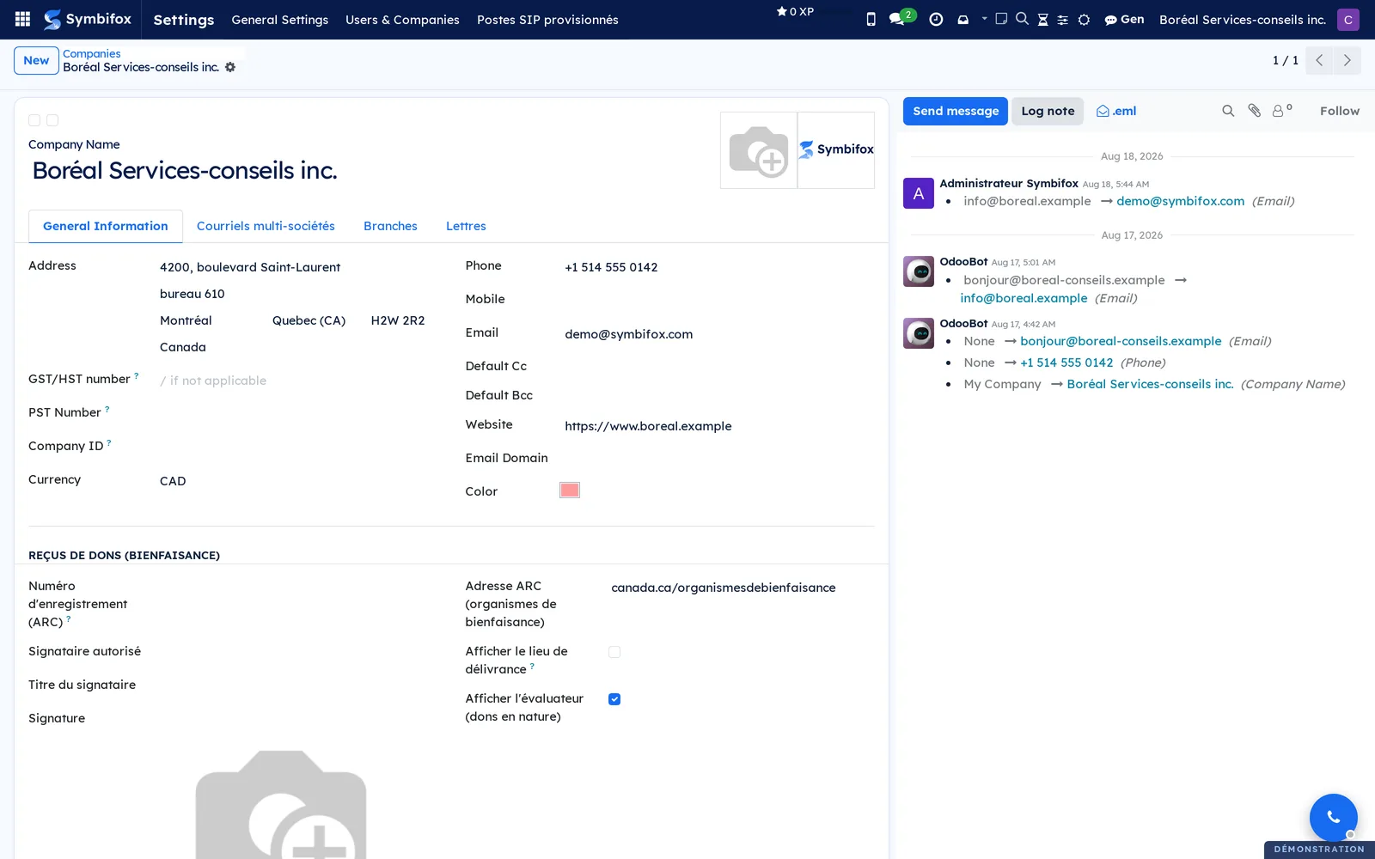Viewport: 1375px width, 859px height.
Task: Go to next record arrow
Action: [1347, 60]
